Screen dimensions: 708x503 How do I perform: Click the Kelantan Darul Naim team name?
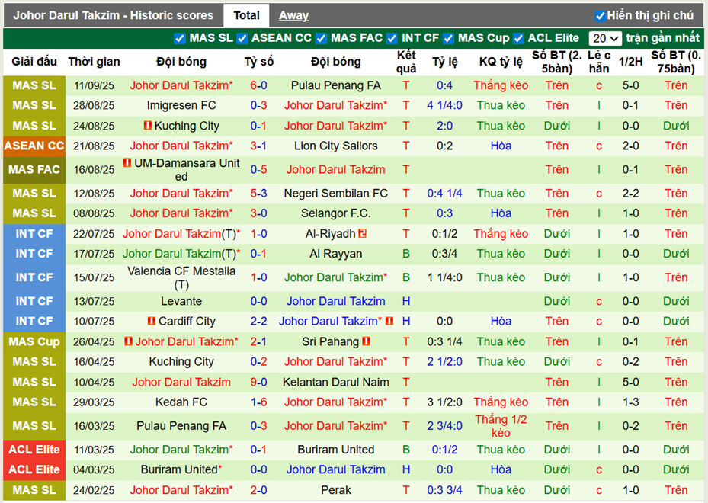tap(335, 382)
